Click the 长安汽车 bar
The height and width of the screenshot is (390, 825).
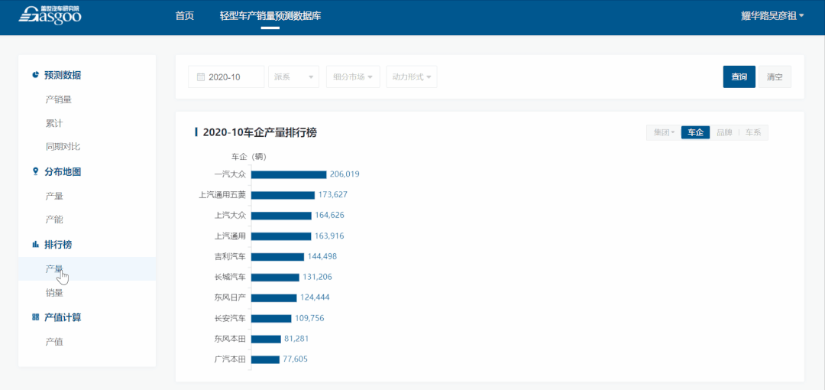click(x=271, y=318)
